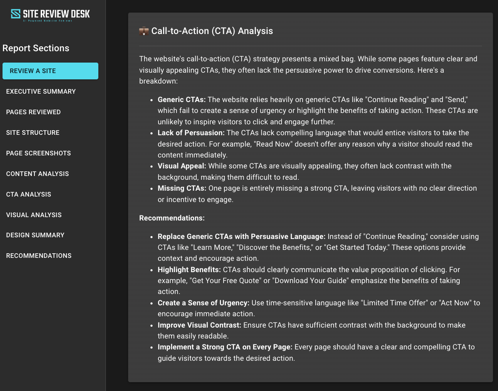Image resolution: width=498 pixels, height=391 pixels.
Task: Navigate to Site Structure
Action: point(33,133)
